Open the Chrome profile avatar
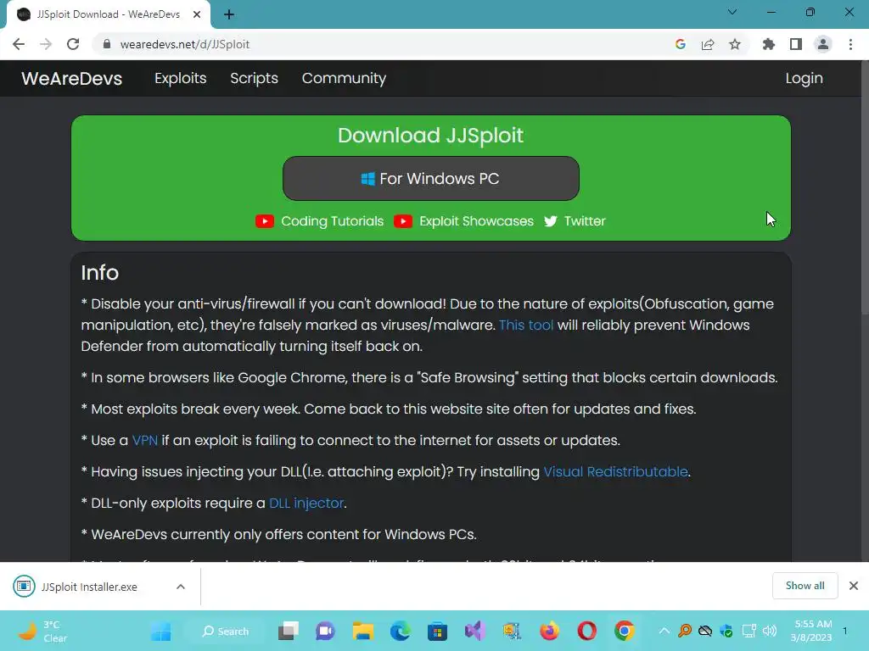Viewport: 869px width, 651px height. click(x=823, y=44)
